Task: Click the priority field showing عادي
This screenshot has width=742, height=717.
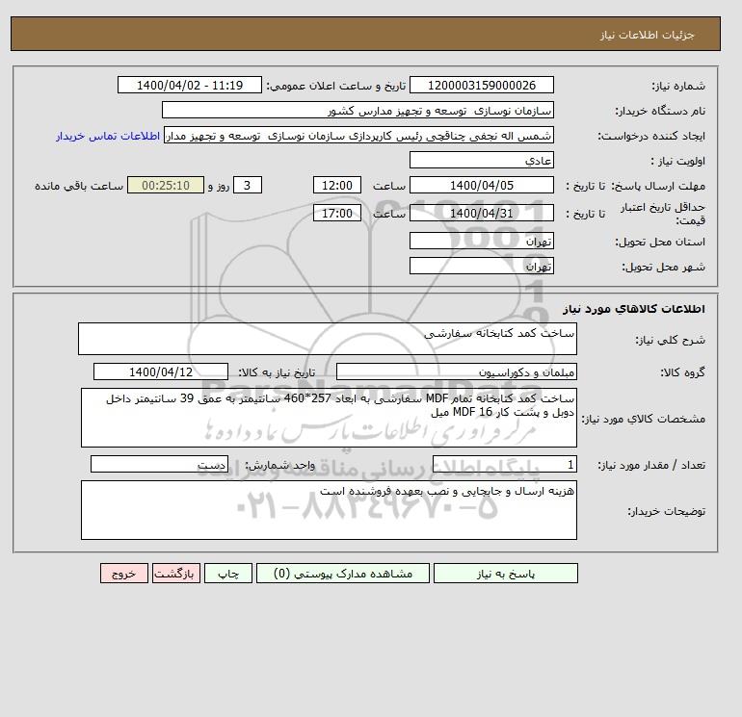Action: (x=482, y=160)
